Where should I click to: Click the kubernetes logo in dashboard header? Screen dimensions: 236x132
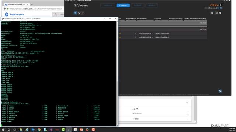click(14, 14)
